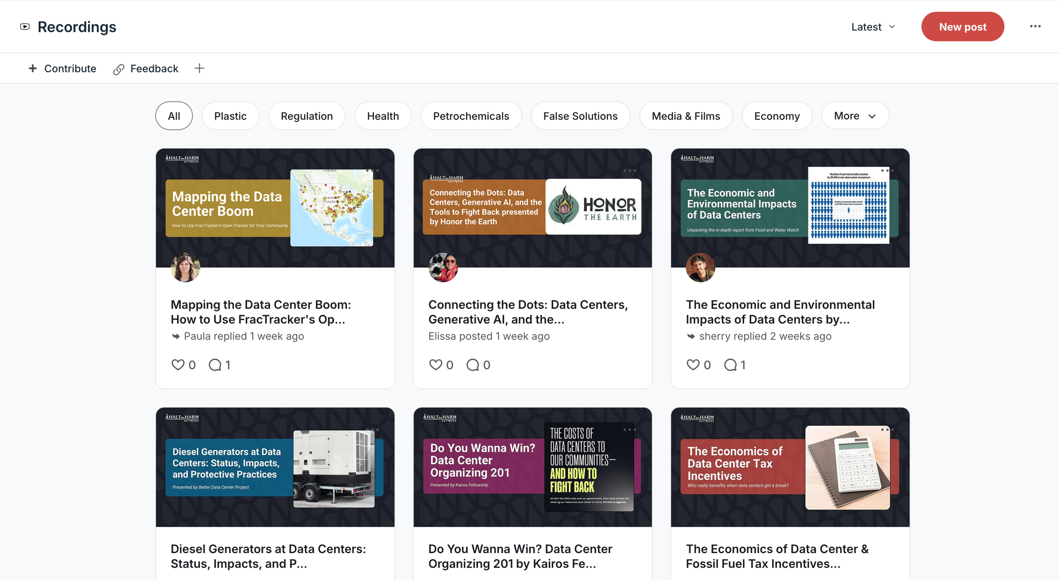Open the Honor the Earth cover thumbnail
The image size is (1059, 580).
pyautogui.click(x=533, y=208)
